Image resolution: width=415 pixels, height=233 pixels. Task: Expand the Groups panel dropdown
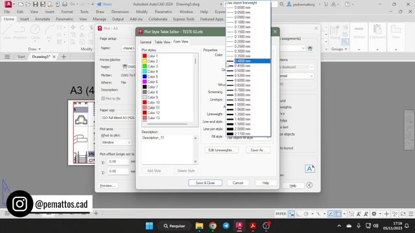pyautogui.click(x=339, y=49)
